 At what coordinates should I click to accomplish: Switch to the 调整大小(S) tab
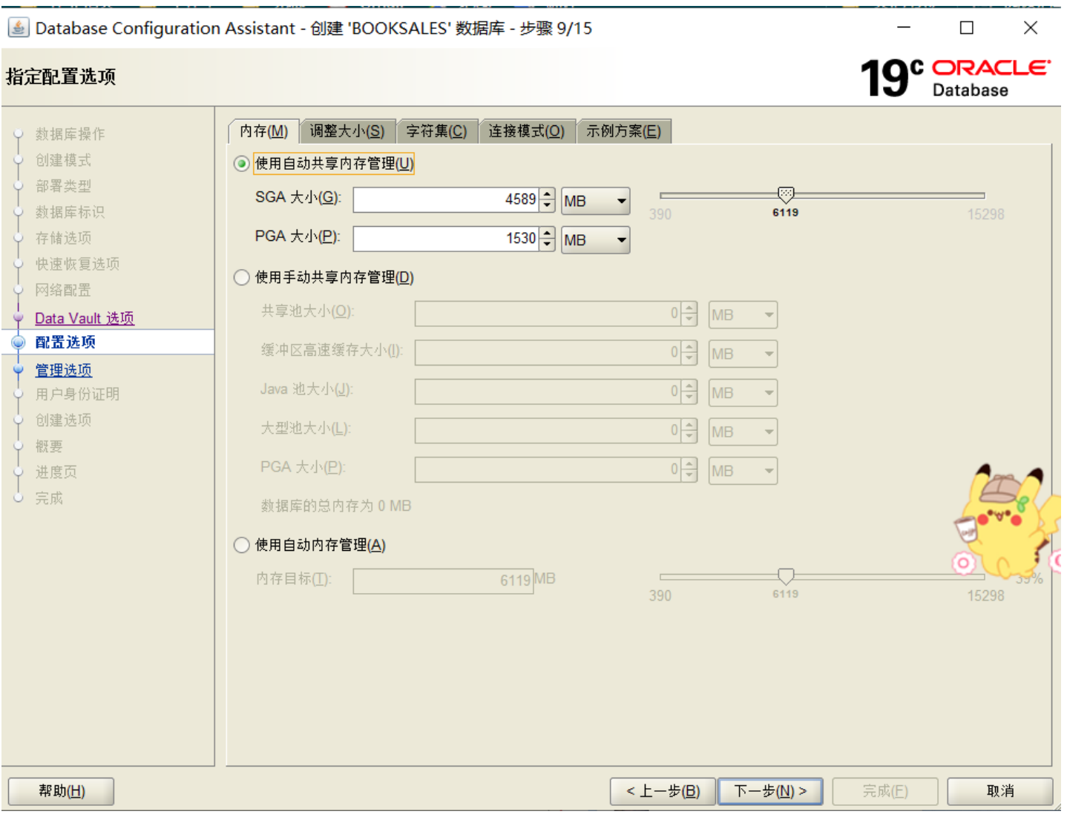coord(347,131)
